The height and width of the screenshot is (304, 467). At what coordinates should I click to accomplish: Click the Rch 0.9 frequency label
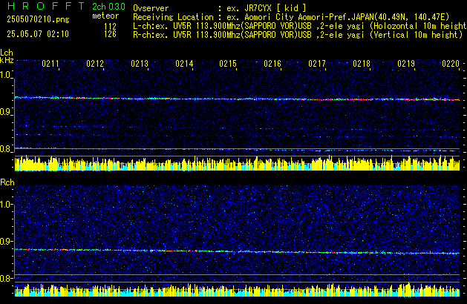tap(6, 241)
